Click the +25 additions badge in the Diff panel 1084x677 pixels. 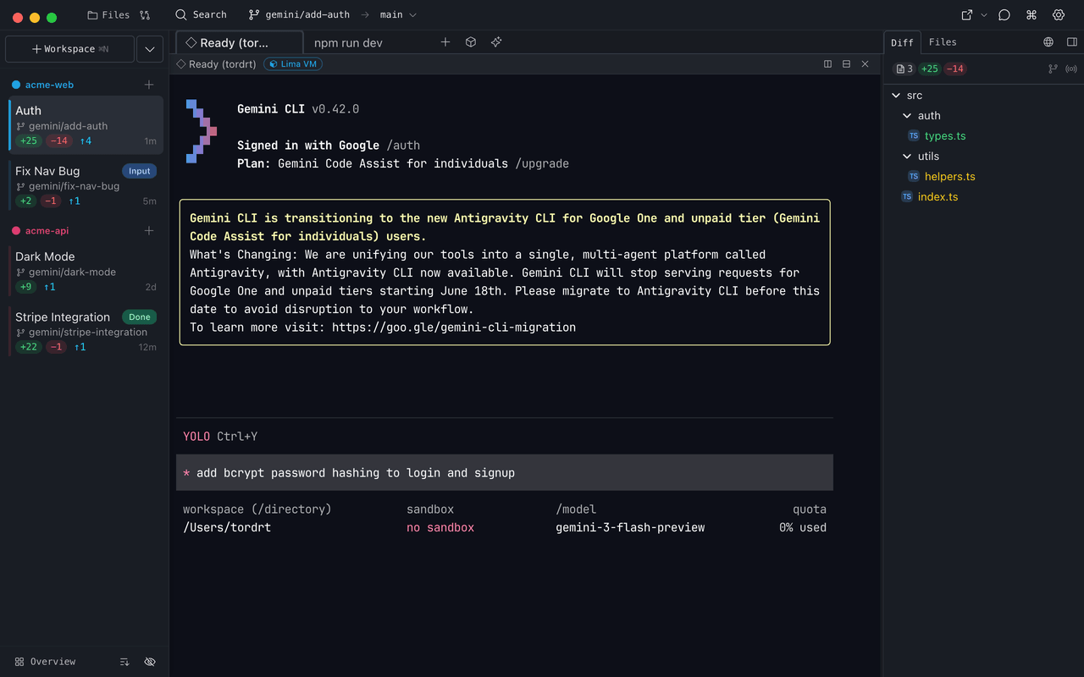pyautogui.click(x=930, y=69)
